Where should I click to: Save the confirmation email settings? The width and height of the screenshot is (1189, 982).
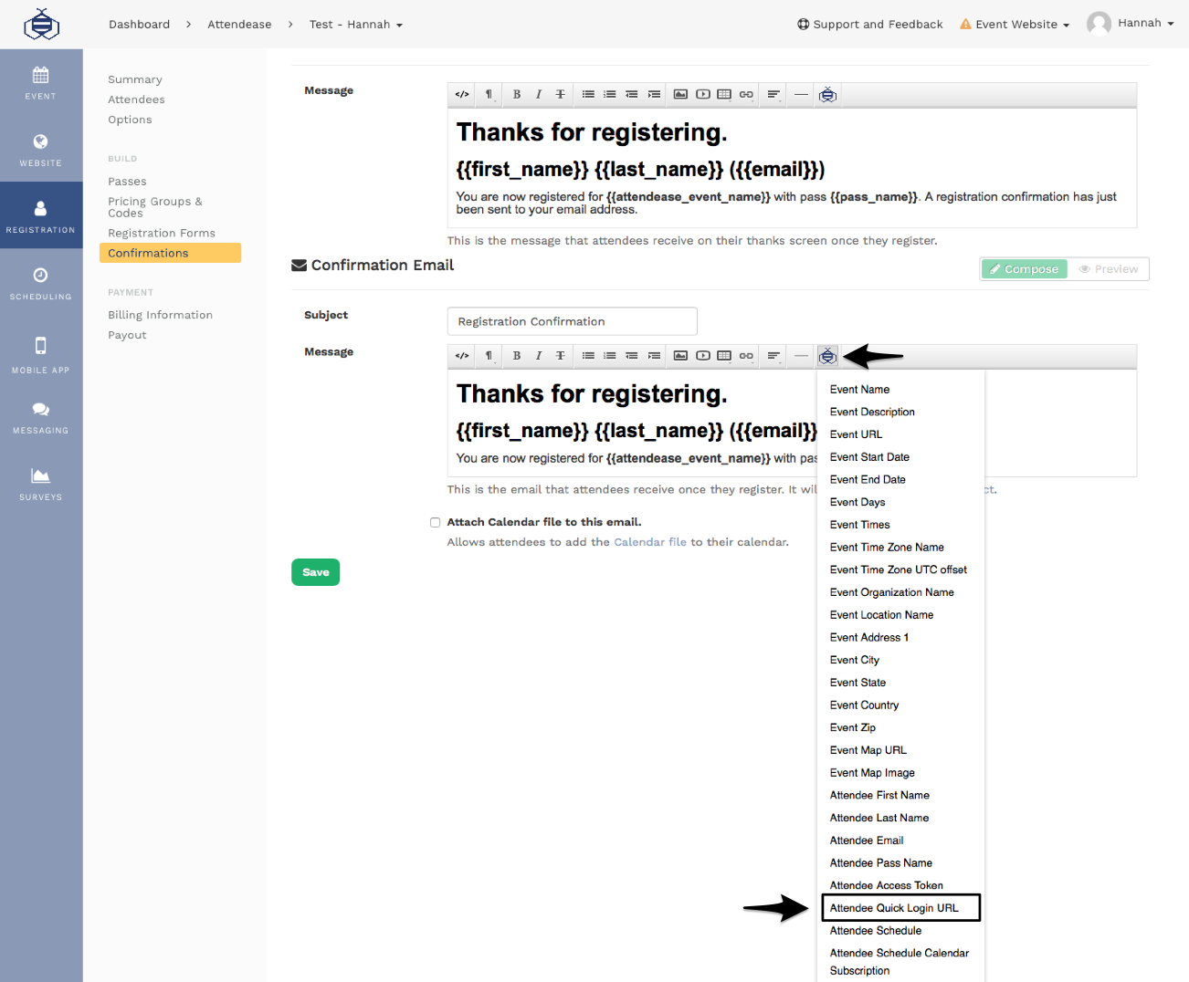(x=315, y=571)
